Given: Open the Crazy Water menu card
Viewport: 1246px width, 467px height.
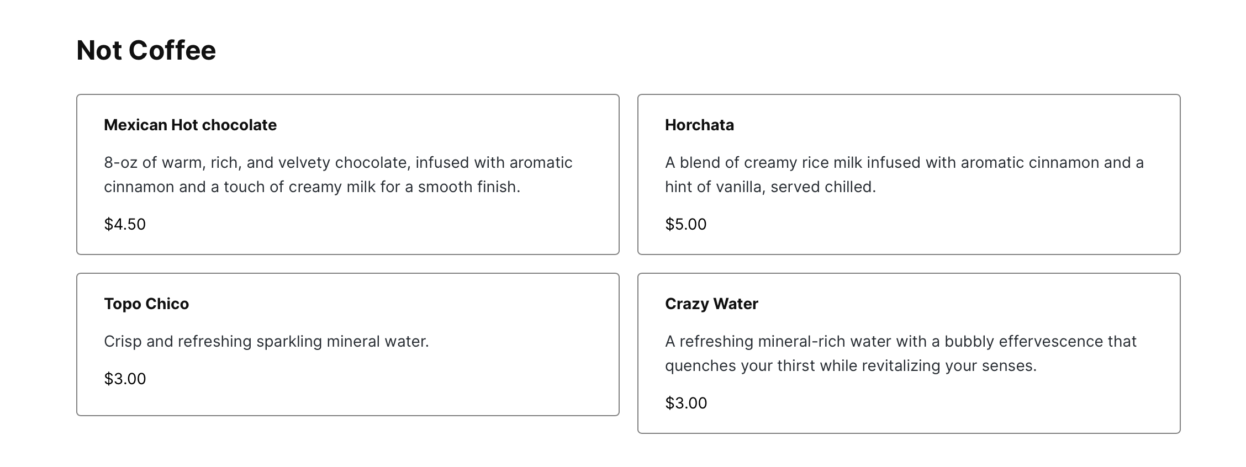Looking at the screenshot, I should (909, 353).
